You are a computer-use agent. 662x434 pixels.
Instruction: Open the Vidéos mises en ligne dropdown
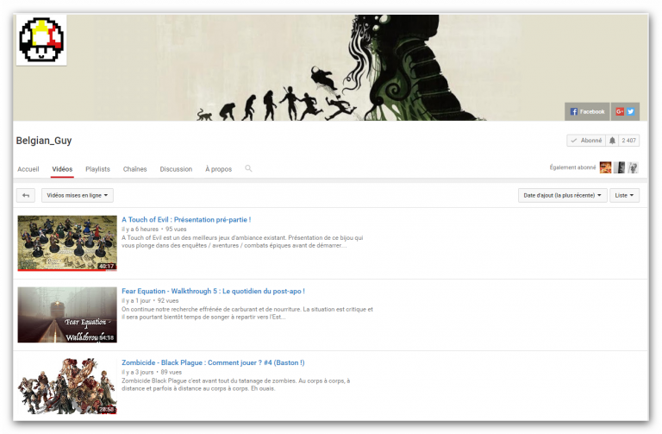[78, 195]
